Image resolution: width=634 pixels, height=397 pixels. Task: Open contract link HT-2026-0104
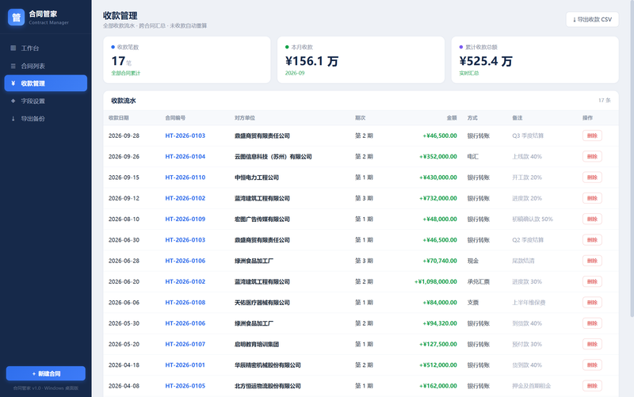tap(185, 156)
